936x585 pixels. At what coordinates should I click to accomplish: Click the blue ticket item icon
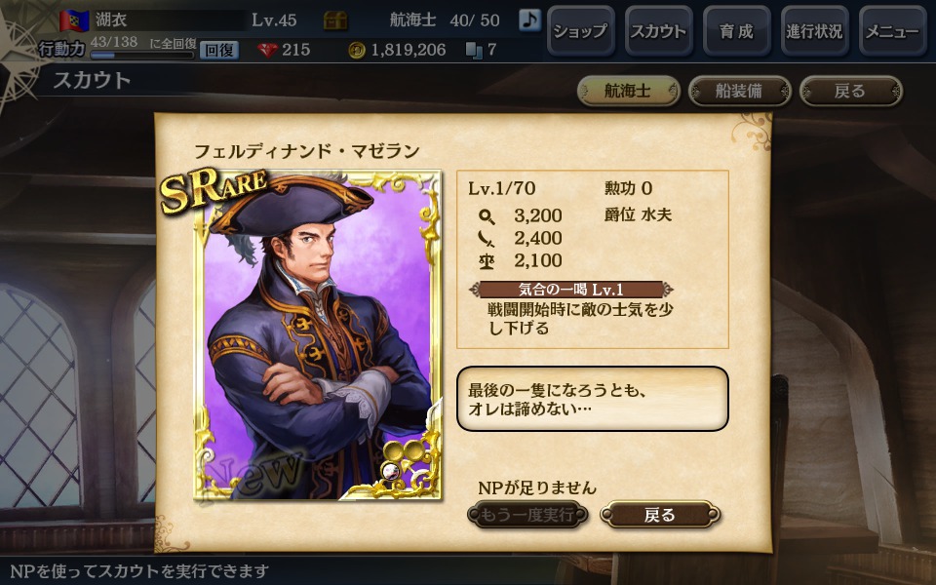474,50
